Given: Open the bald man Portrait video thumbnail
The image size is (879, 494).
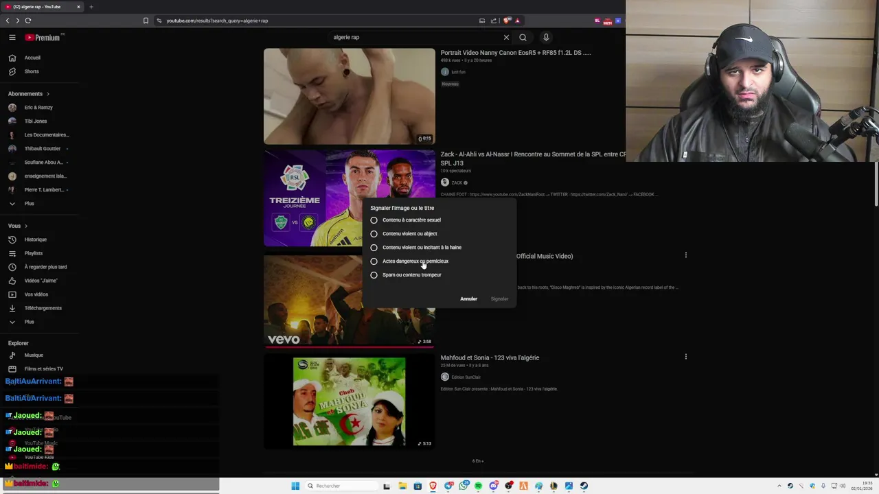Looking at the screenshot, I should tap(349, 96).
